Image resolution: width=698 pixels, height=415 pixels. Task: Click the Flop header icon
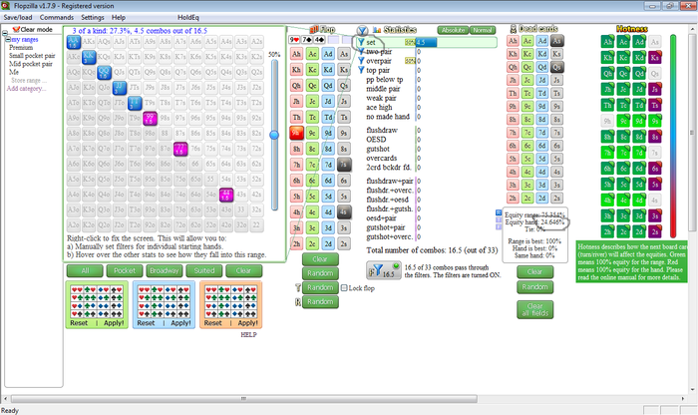click(314, 29)
